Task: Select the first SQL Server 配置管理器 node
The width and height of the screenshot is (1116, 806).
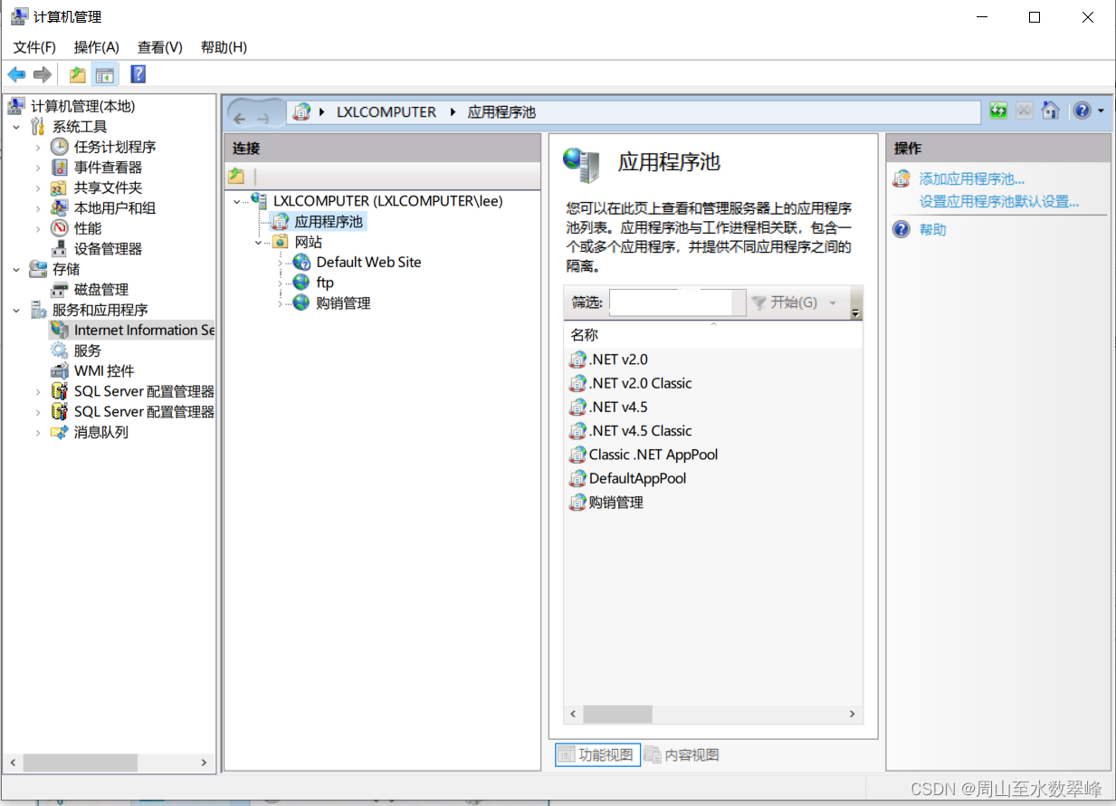Action: click(144, 391)
